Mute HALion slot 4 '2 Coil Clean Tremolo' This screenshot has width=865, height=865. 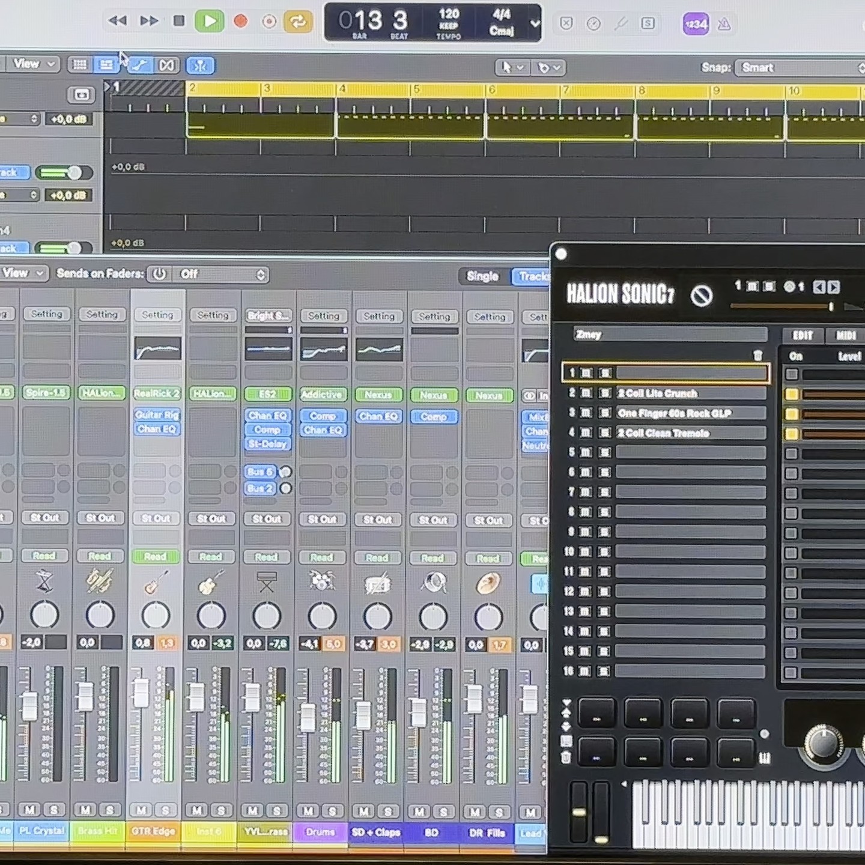click(x=586, y=432)
